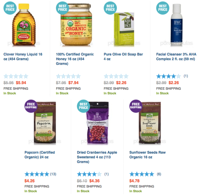Open the Clover Honey Liquid 16 oz product link
Image resolution: width=197 pixels, height=196 pixels.
click(23, 57)
